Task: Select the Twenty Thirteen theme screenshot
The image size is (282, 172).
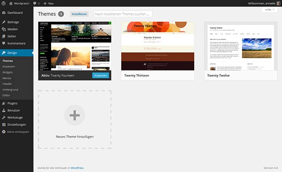Action: tap(158, 46)
